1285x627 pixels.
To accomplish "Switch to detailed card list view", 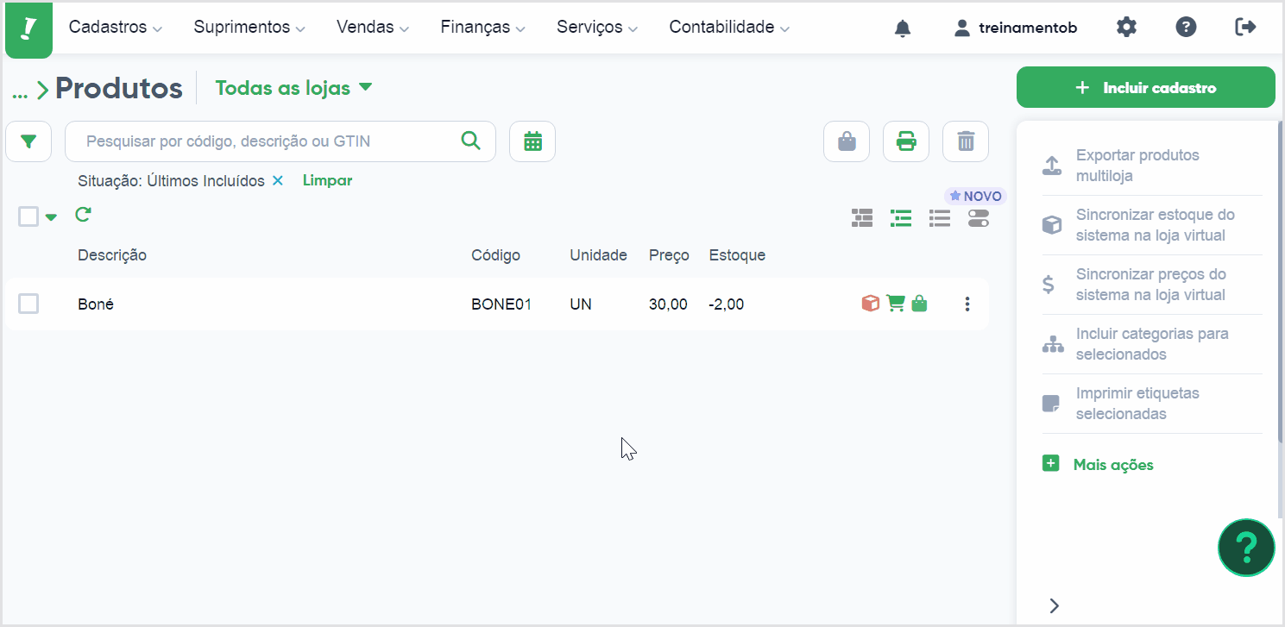I will click(x=862, y=218).
